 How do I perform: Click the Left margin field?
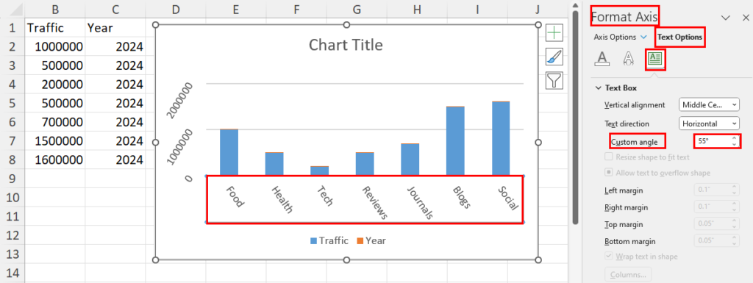pyautogui.click(x=716, y=190)
